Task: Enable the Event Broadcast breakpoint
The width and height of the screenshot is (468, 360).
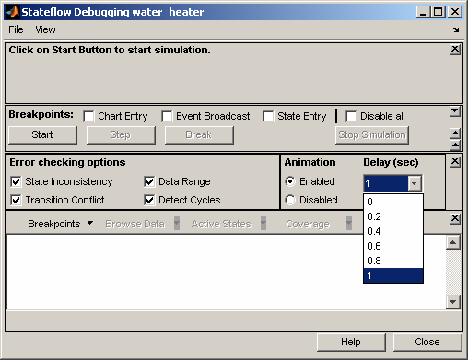Action: click(167, 116)
